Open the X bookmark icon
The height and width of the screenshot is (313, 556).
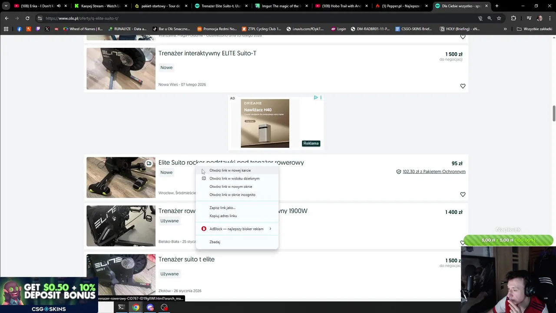pos(47,29)
